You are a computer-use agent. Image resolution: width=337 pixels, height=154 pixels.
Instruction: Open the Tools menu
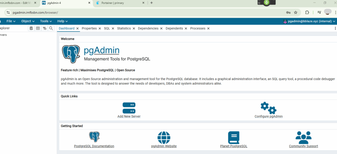point(46,21)
